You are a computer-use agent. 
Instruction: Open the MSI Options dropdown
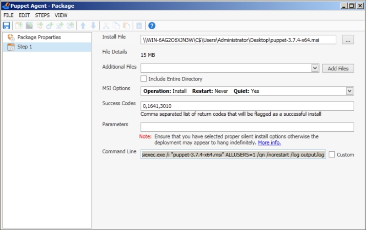click(350, 91)
